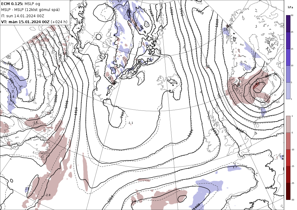Select the pale pink -1 to -5 legend band

(288, 124)
